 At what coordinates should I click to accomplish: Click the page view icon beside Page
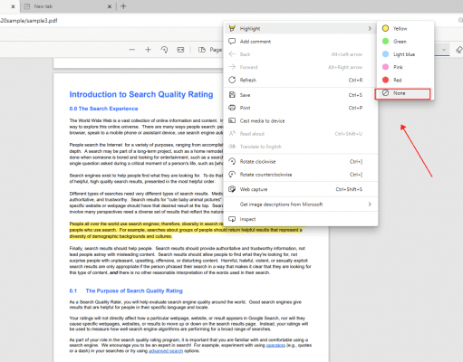point(202,50)
